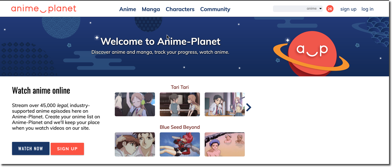Open Blue Seed Beyond thumbnail of embracing couple
392x167 pixels.
135,144
